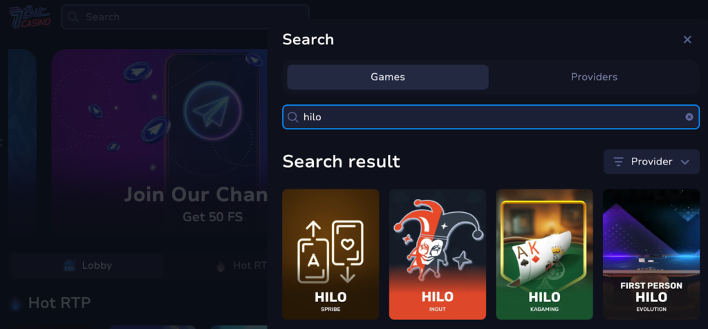Screen dimensions: 708x329
Task: Expand the Provider dropdown chevron
Action: (x=685, y=162)
